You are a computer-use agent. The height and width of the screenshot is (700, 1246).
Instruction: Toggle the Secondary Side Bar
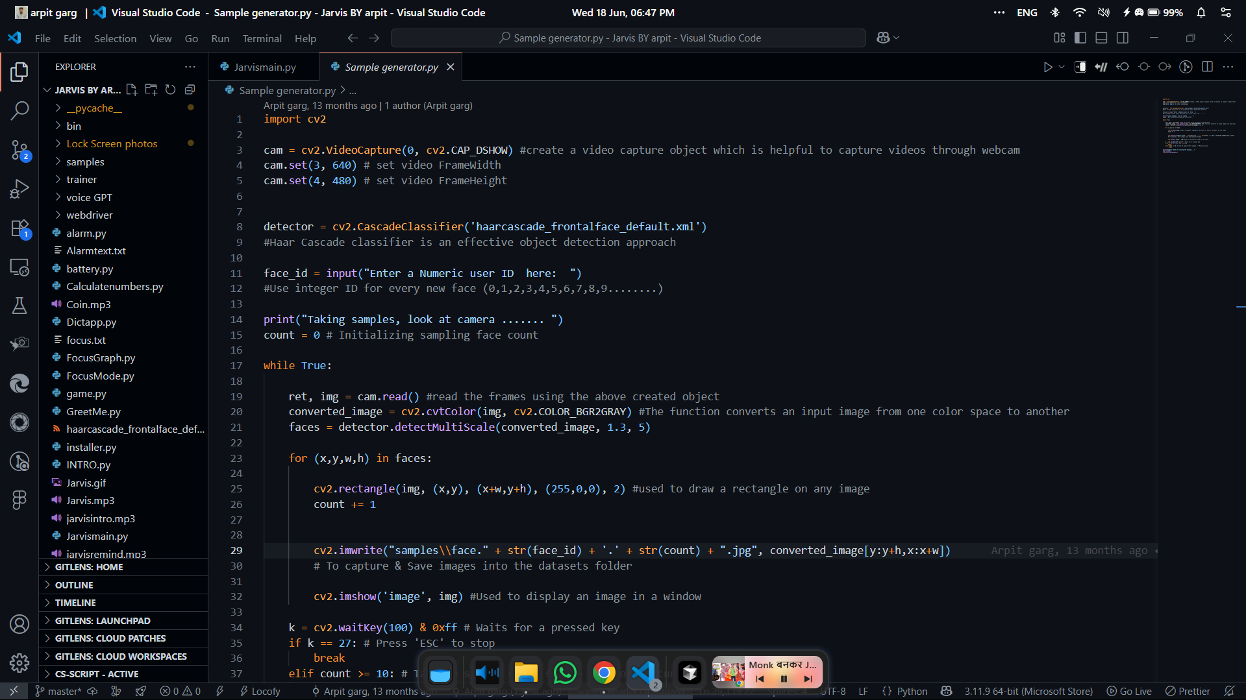1123,38
